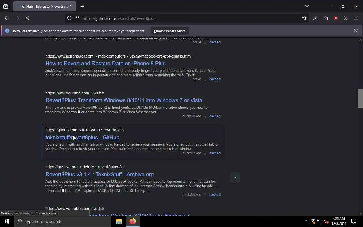The image size is (363, 227).
Task: Focus the github.com URL address bar
Action: pyautogui.click(x=187, y=18)
